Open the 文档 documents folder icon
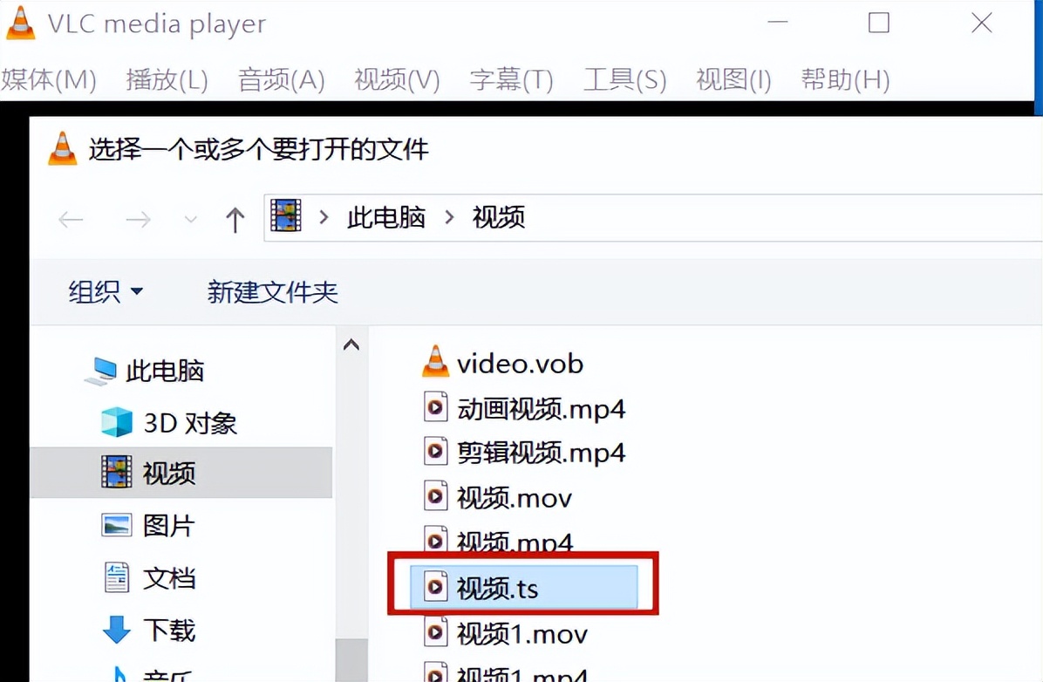This screenshot has height=682, width=1043. click(117, 576)
